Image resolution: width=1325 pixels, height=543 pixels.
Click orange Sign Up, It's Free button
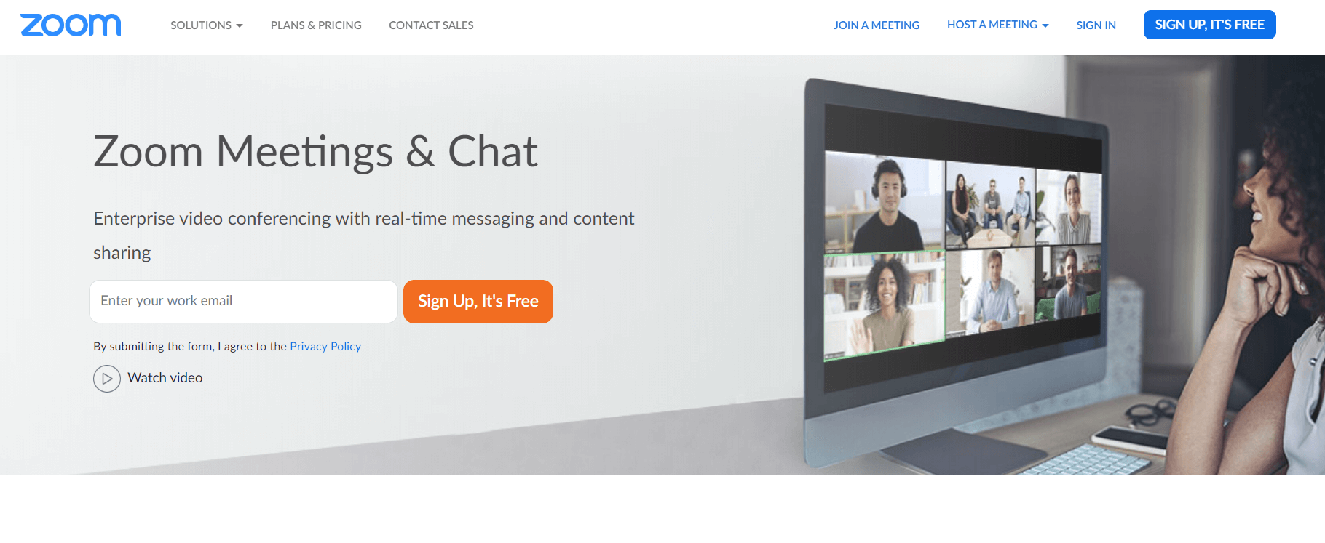coord(478,301)
